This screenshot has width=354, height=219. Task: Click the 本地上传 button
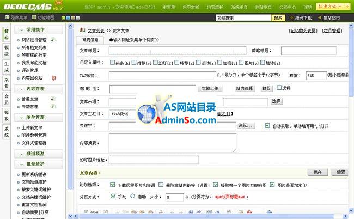(x=210, y=88)
